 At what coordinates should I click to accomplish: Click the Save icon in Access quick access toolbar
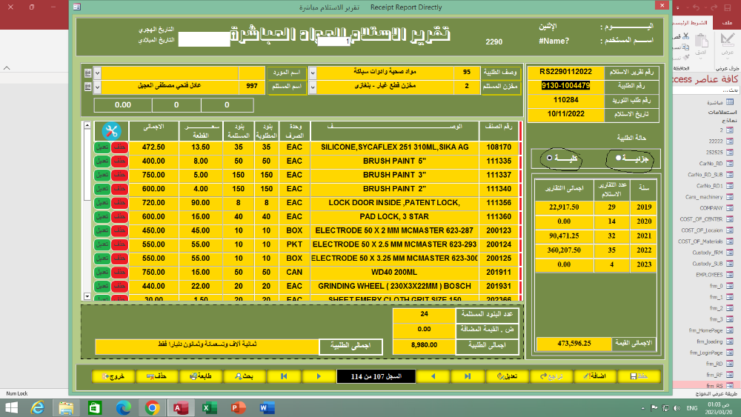[728, 7]
